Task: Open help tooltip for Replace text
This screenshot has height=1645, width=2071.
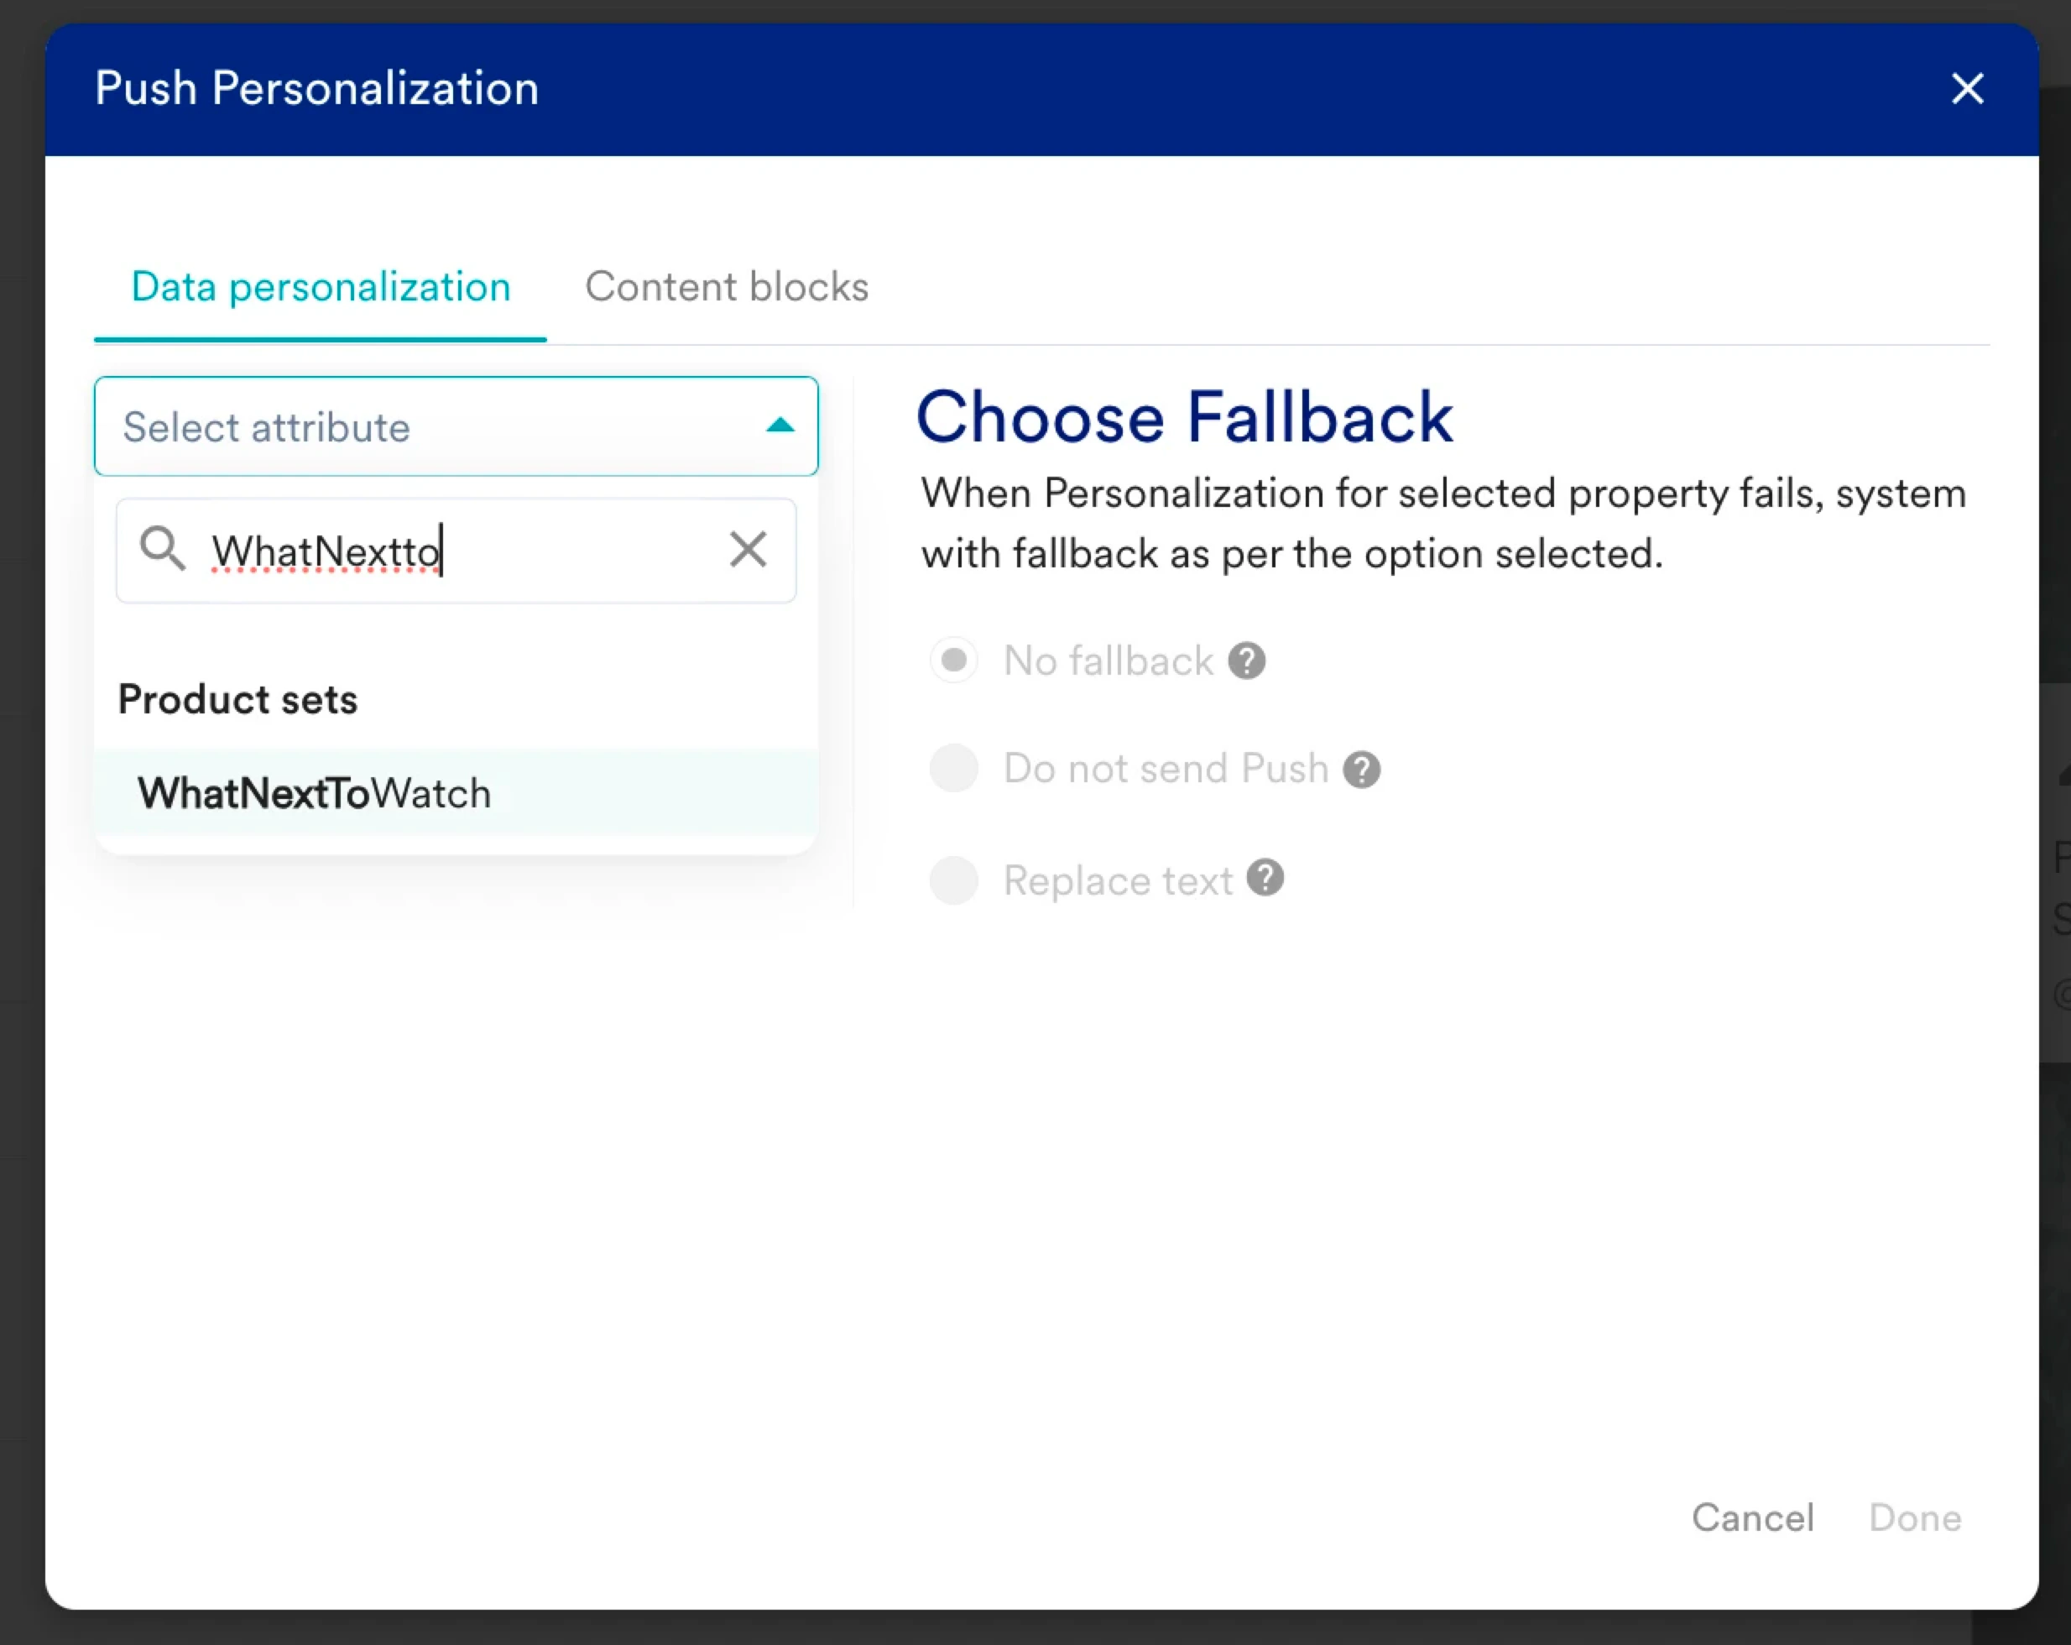Action: pyautogui.click(x=1265, y=877)
